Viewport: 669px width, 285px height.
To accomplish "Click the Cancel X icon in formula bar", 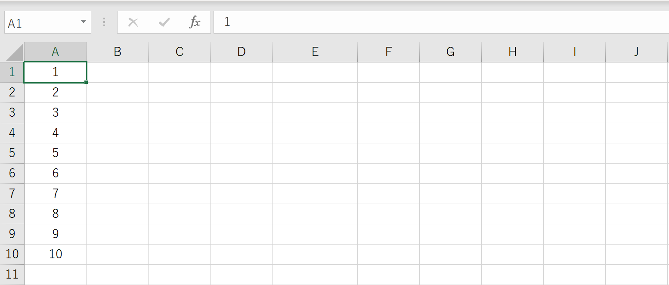I will pyautogui.click(x=133, y=22).
